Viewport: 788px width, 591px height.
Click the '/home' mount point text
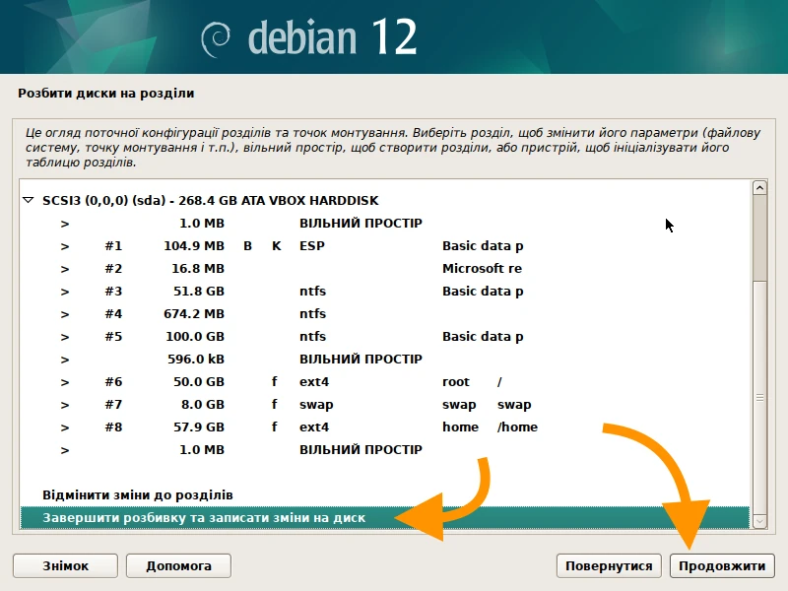pos(517,427)
